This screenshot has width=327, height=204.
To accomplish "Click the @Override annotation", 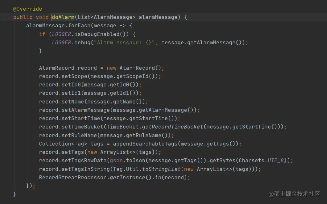I will pos(27,9).
